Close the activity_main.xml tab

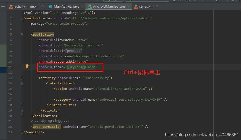tap(43, 7)
